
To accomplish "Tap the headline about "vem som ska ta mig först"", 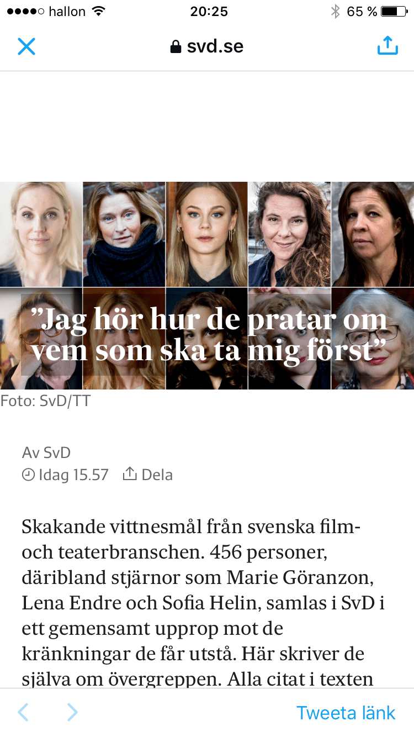I will point(209,335).
